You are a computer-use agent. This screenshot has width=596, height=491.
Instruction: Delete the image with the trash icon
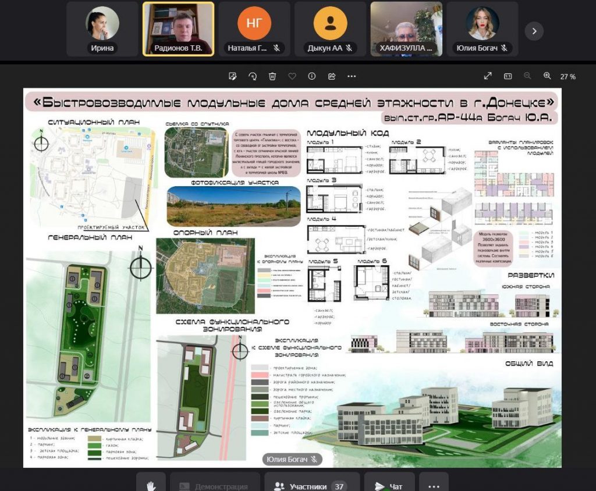(x=272, y=76)
